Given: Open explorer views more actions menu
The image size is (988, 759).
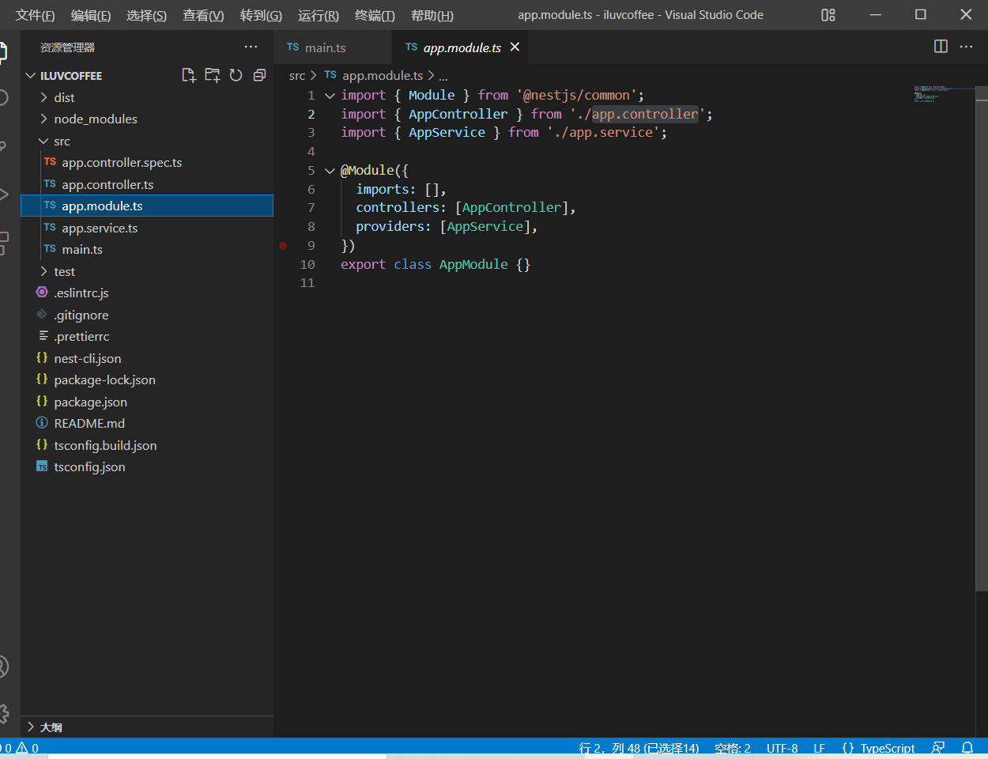Looking at the screenshot, I should tap(251, 47).
